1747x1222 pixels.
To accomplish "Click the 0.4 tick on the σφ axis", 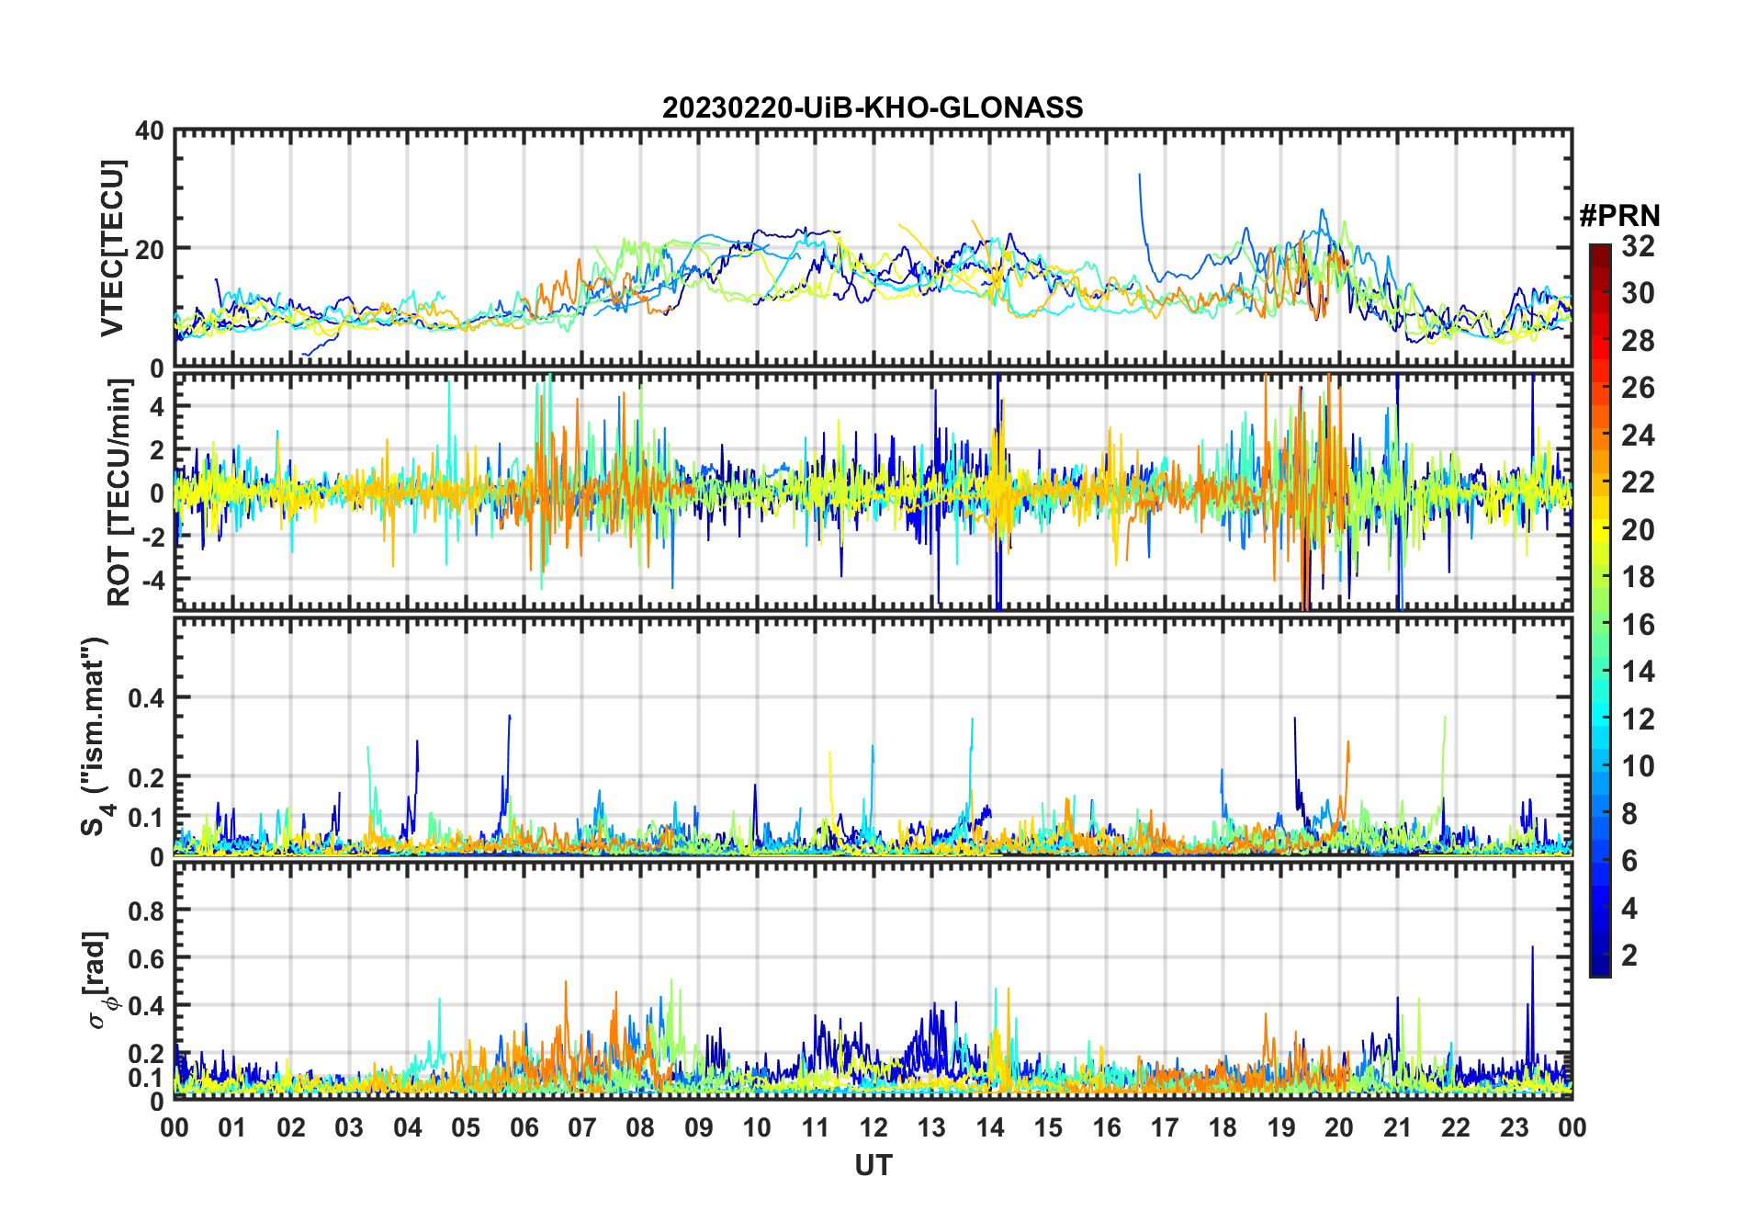I will pos(147,1005).
